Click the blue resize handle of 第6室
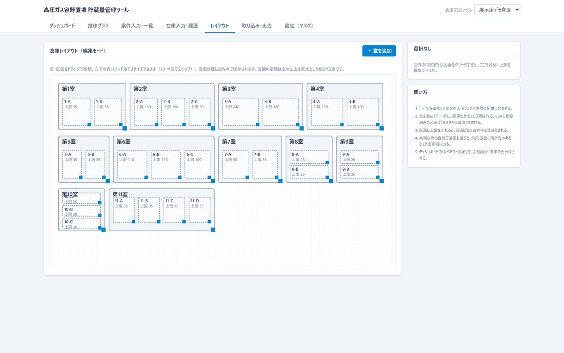The height and width of the screenshot is (353, 564). [x=213, y=181]
